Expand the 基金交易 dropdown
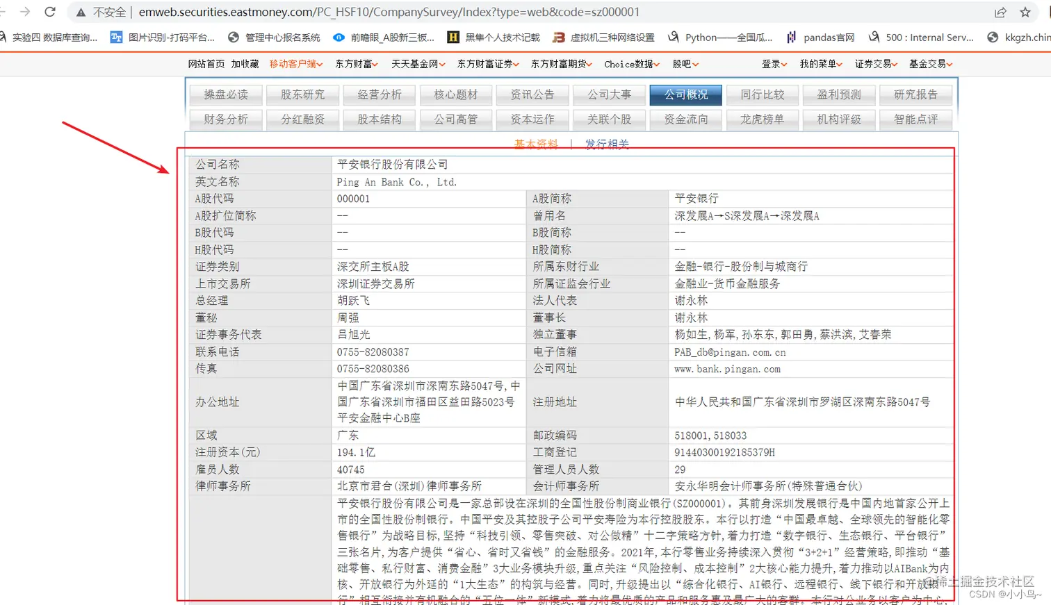This screenshot has width=1051, height=605. click(931, 64)
